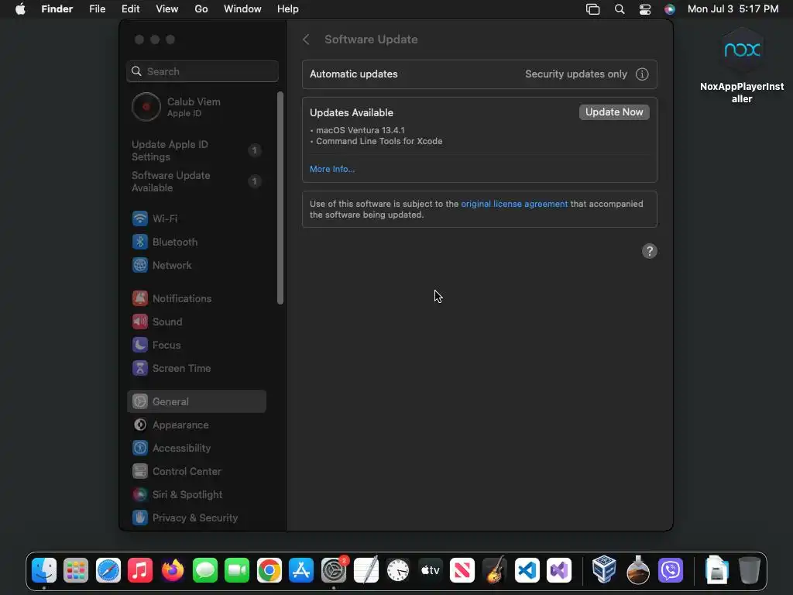Launch Visual Studio from the Dock
The height and width of the screenshot is (595, 793).
559,571
